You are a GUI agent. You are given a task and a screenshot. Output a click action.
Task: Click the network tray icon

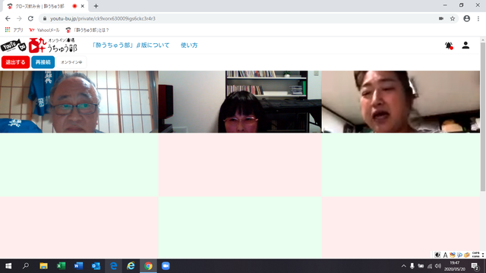pyautogui.click(x=430, y=266)
